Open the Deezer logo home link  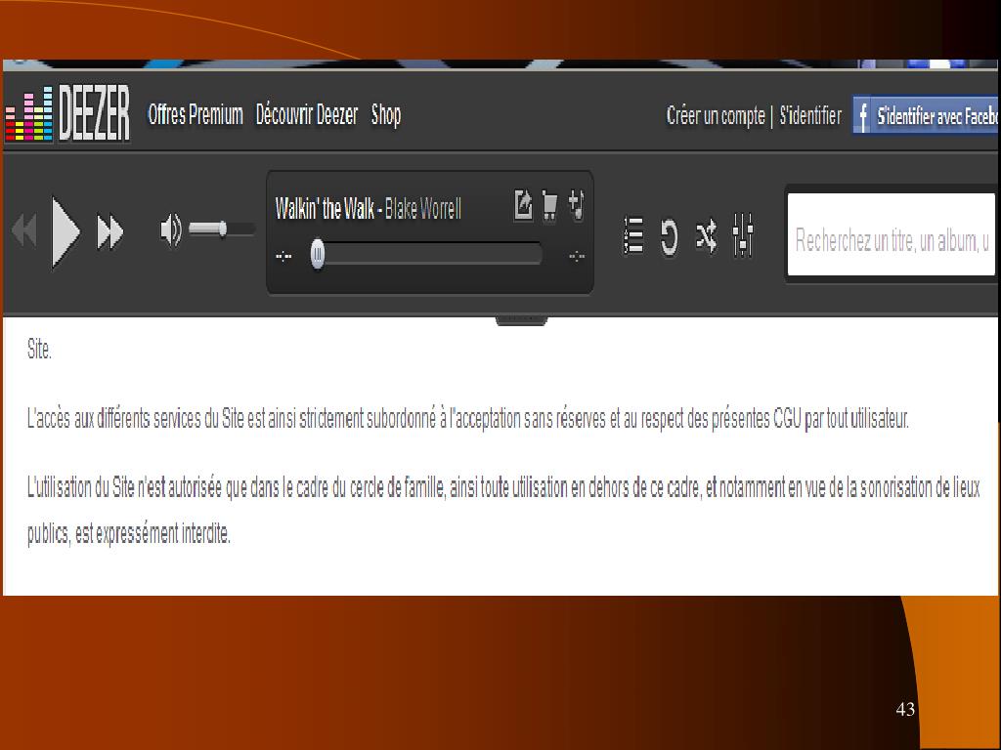pyautogui.click(x=67, y=113)
